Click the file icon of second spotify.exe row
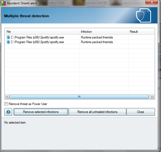 point(8,42)
